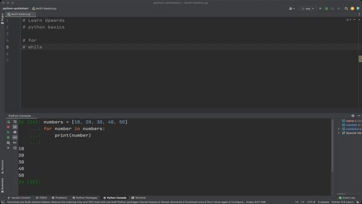
Task: Click the 4 spaces indent status widget
Action: point(323,202)
